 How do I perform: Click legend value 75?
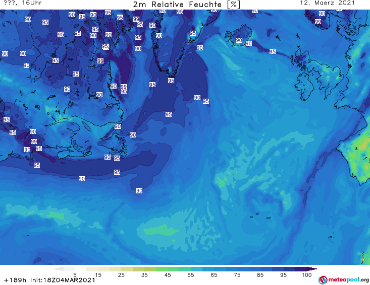(x=237, y=275)
